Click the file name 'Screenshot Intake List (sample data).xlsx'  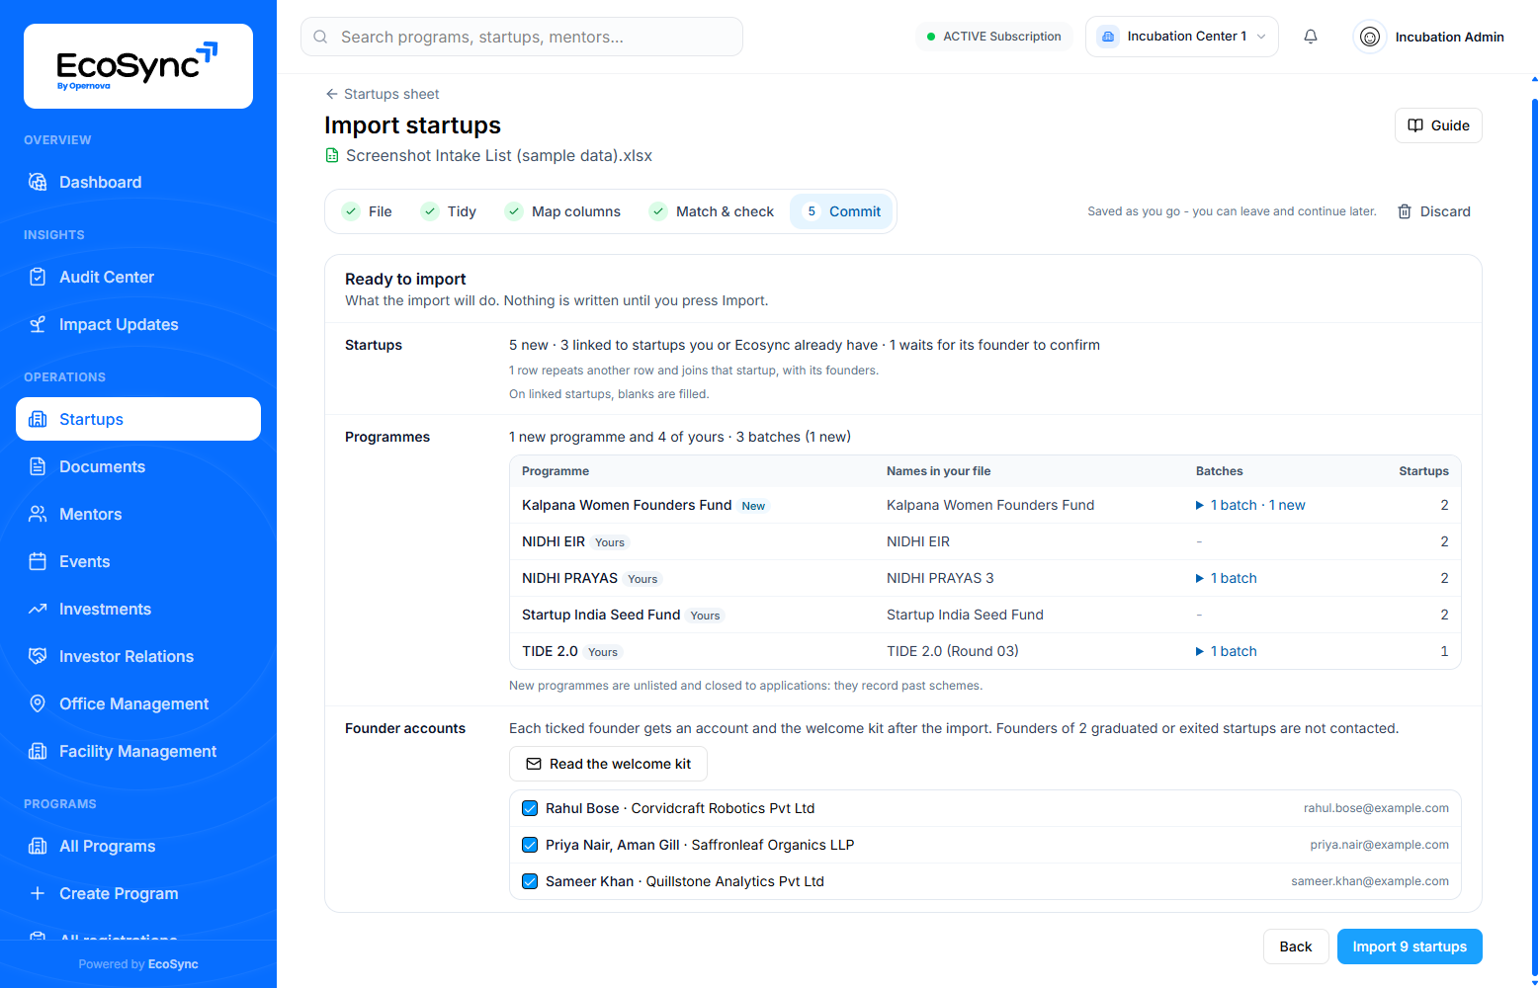(499, 155)
